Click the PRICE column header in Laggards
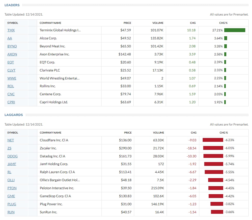The width and height of the screenshot is (252, 220). 128,133
